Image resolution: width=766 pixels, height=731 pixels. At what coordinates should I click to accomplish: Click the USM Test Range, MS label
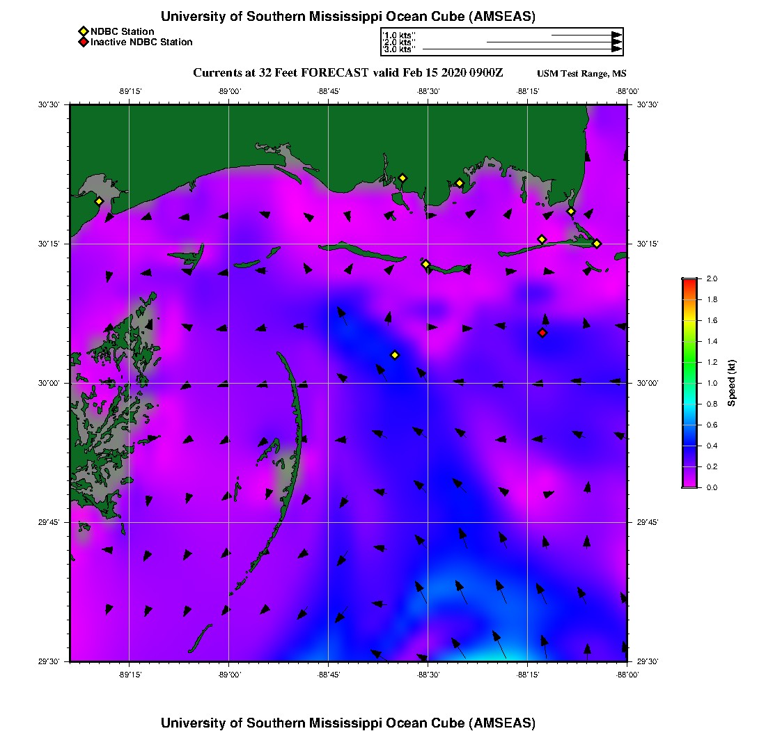[x=581, y=74]
